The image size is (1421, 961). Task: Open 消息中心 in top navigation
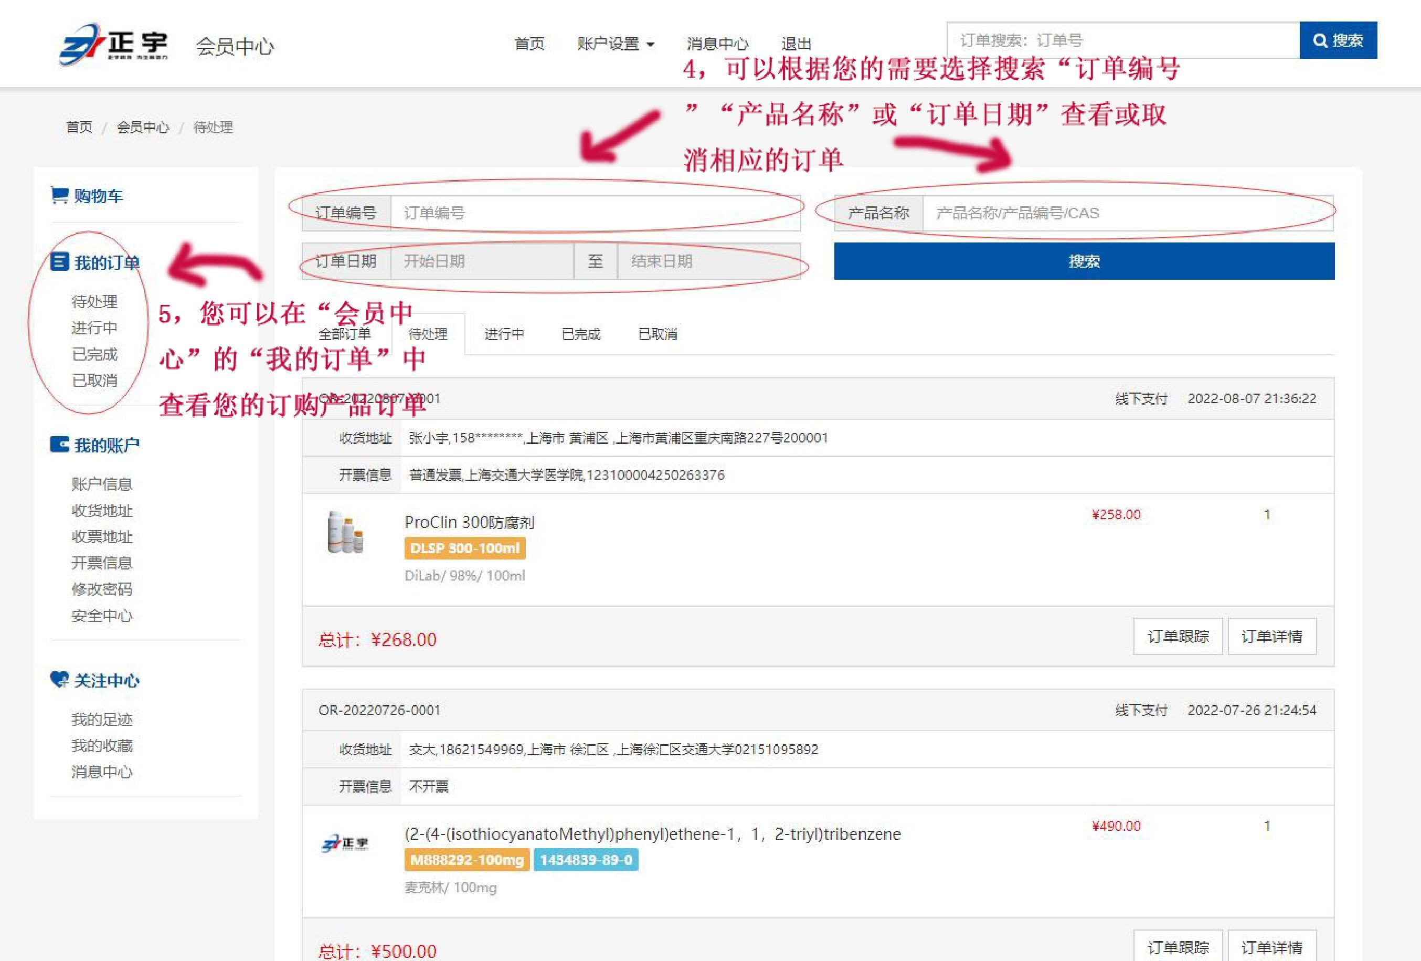(x=717, y=44)
